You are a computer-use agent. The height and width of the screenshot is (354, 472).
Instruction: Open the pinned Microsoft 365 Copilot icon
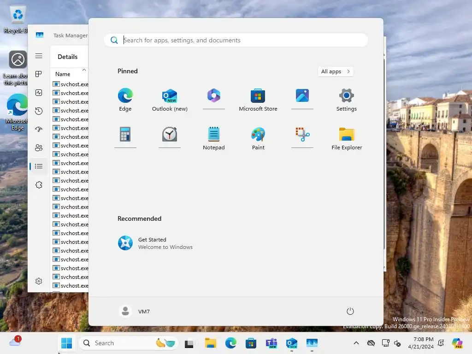point(214,96)
